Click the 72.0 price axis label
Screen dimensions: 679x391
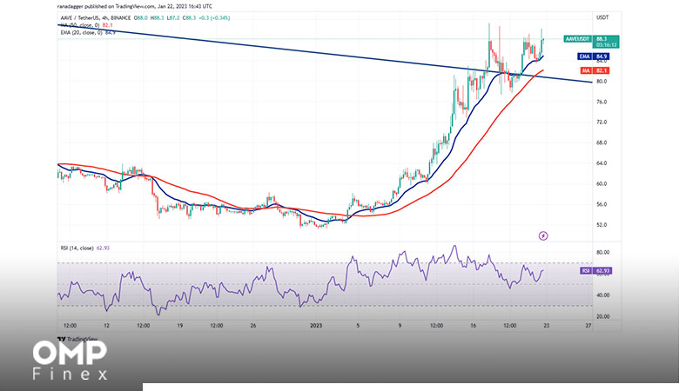602,123
